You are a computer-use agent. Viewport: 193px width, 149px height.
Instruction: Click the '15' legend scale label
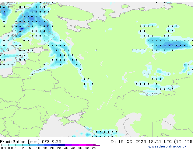(x=45, y=148)
